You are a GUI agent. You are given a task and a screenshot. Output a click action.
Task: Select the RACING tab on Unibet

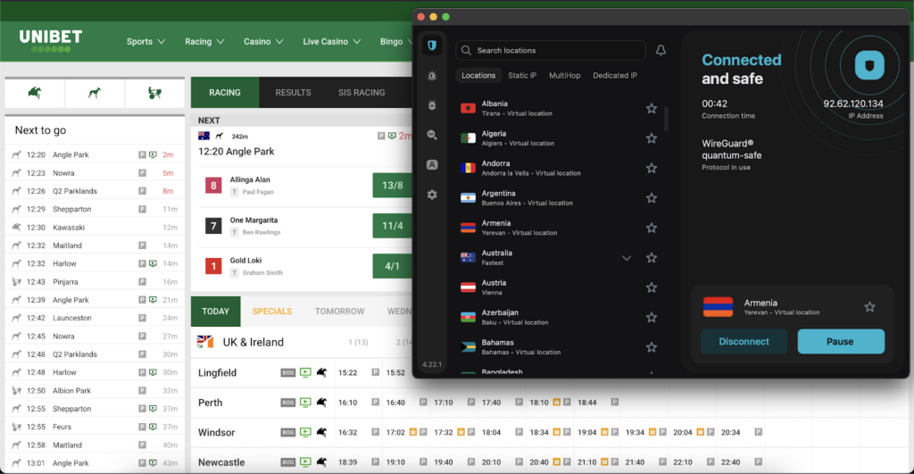225,93
